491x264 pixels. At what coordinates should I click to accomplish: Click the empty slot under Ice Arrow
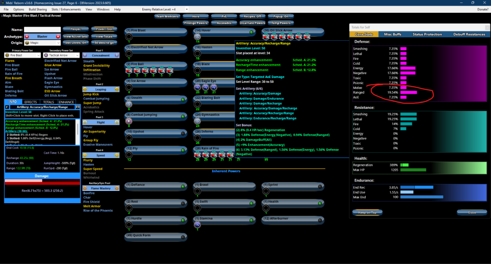[x=129, y=87]
